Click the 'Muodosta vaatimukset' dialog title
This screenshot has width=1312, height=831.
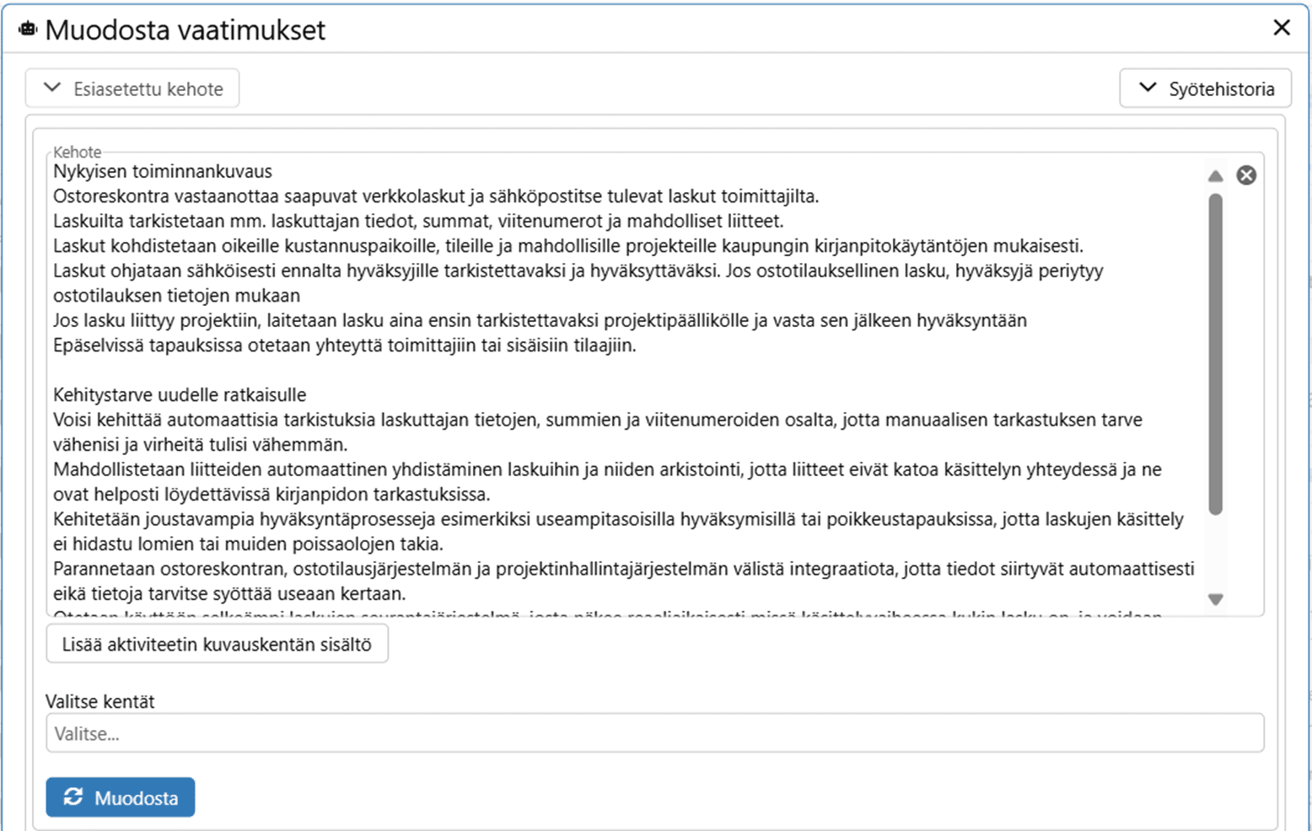(x=186, y=29)
